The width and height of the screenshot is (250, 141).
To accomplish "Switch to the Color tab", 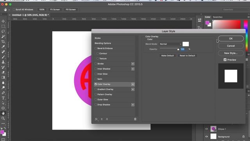I will 207,17.
